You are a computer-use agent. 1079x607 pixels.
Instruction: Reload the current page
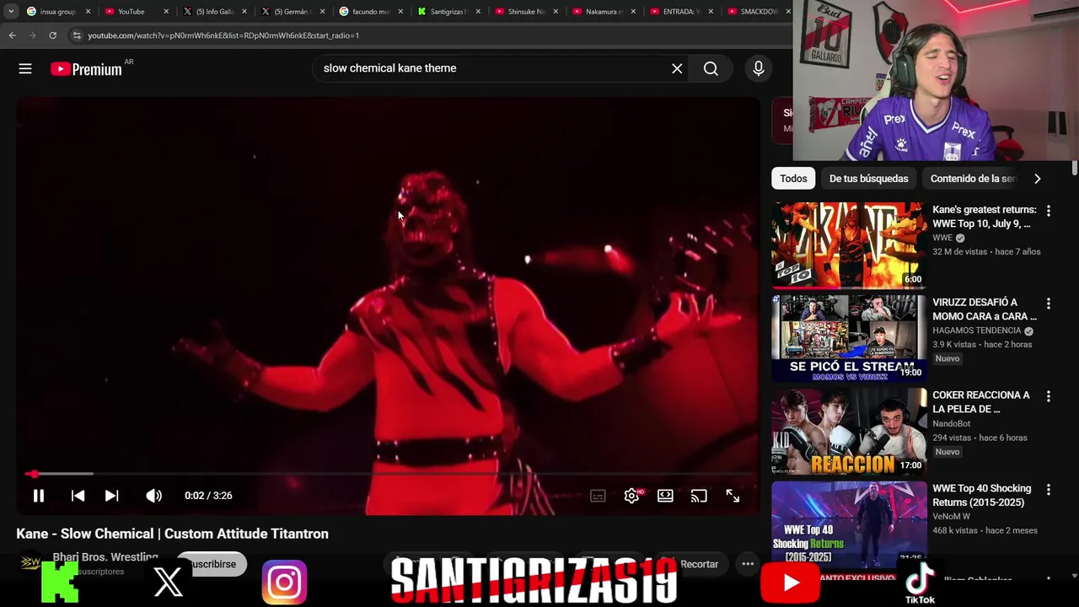tap(52, 35)
